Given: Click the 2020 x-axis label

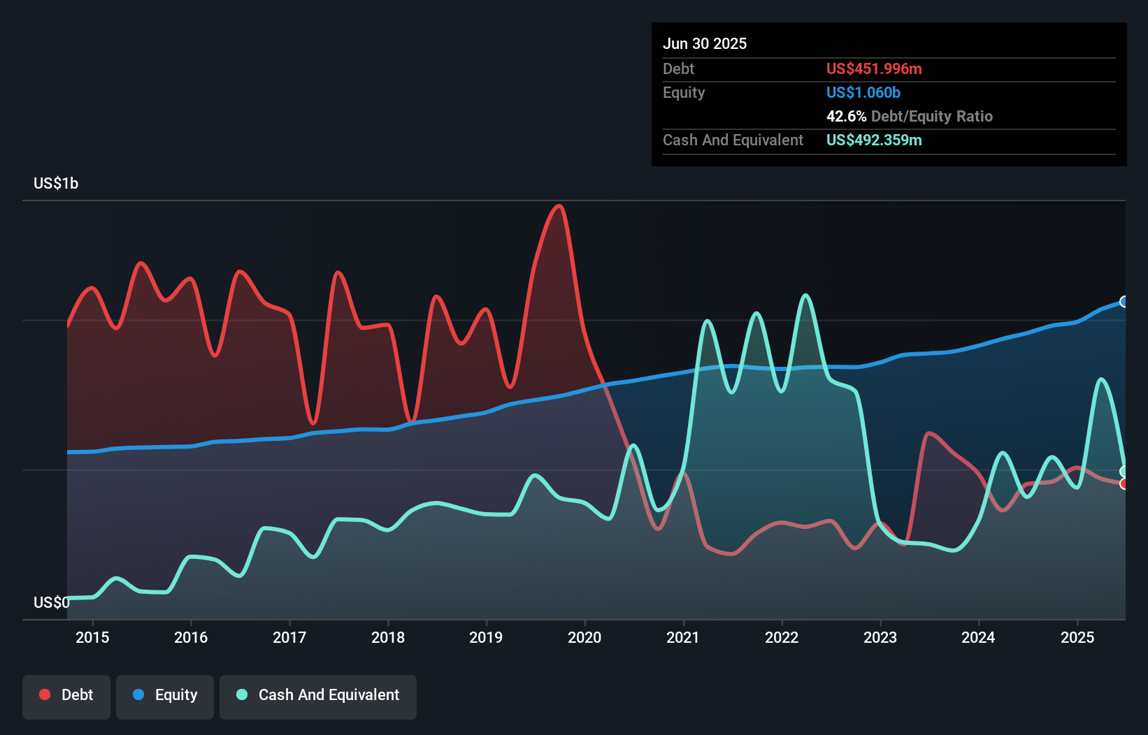Looking at the screenshot, I should coord(584,637).
